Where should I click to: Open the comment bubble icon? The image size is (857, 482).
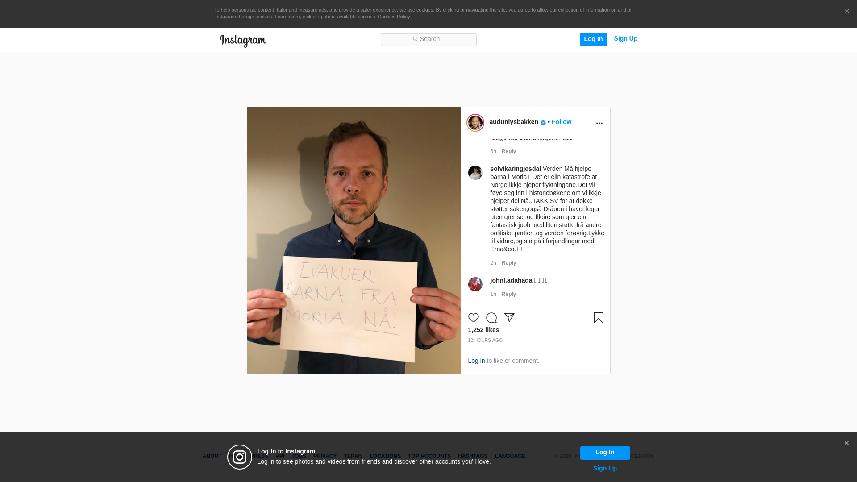tap(491, 318)
